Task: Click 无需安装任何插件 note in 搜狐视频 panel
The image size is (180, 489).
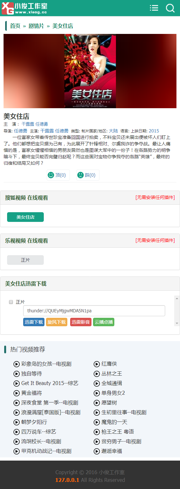Action: pyautogui.click(x=155, y=197)
